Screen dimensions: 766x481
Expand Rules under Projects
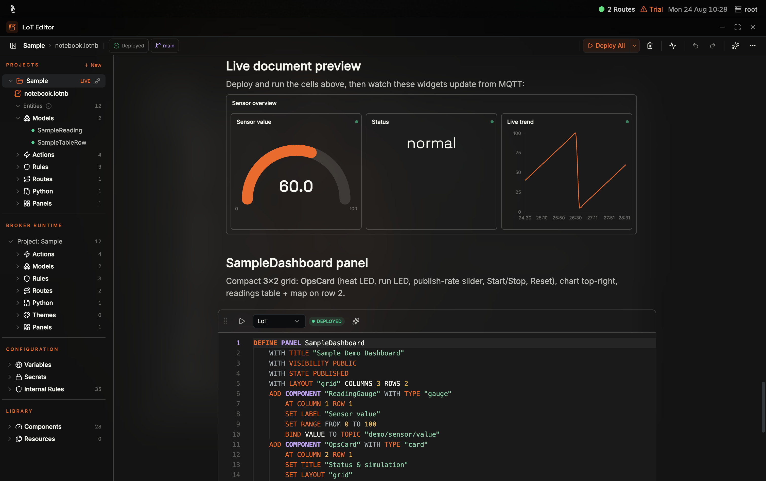tap(18, 167)
